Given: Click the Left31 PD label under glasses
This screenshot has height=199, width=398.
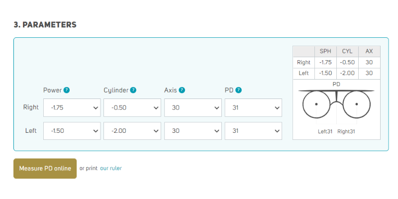Looking at the screenshot, I should click(325, 132).
